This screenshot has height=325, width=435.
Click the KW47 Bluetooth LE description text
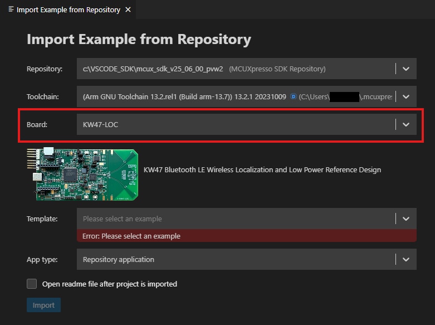point(262,169)
